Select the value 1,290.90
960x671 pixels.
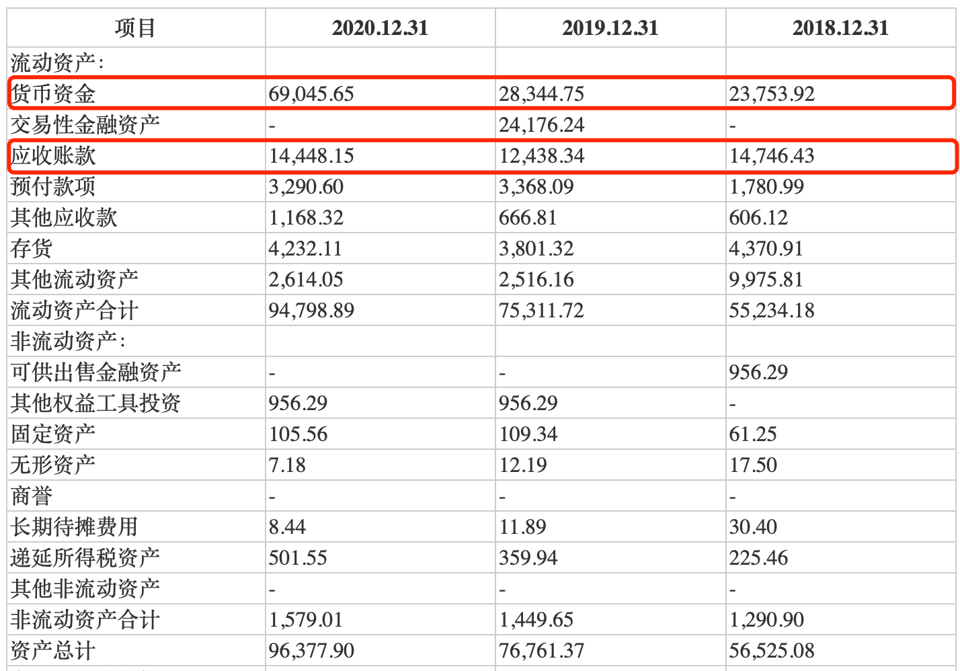coord(766,619)
